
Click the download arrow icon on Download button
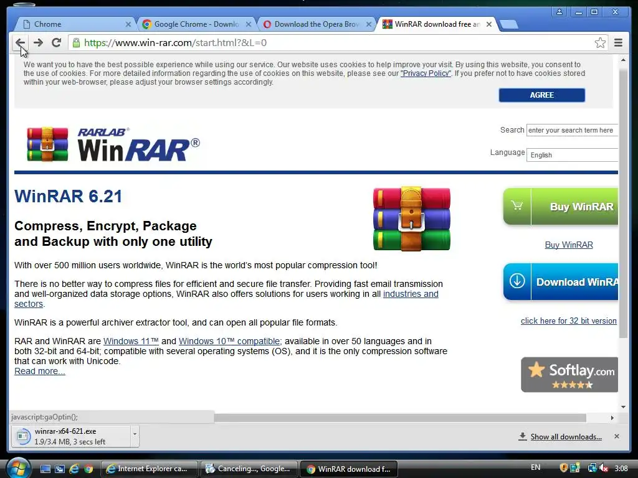[517, 281]
